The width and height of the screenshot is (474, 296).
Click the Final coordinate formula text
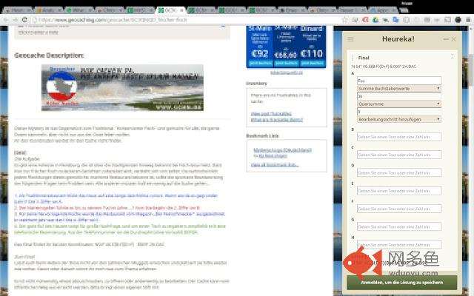[x=384, y=67]
